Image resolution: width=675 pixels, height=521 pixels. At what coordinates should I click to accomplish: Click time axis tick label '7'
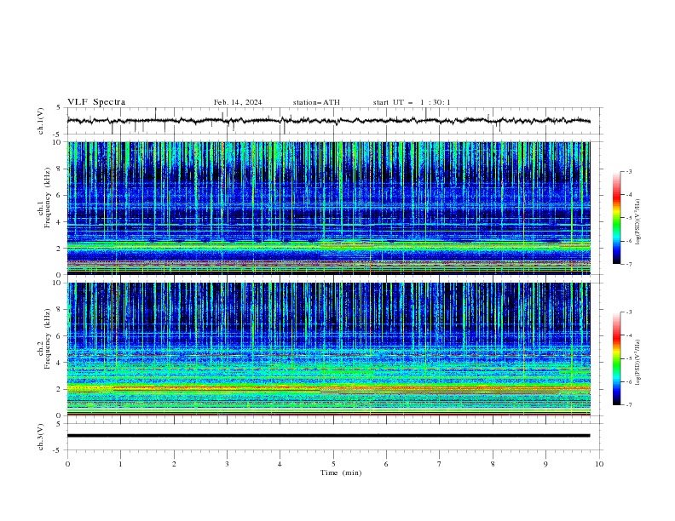tap(440, 464)
